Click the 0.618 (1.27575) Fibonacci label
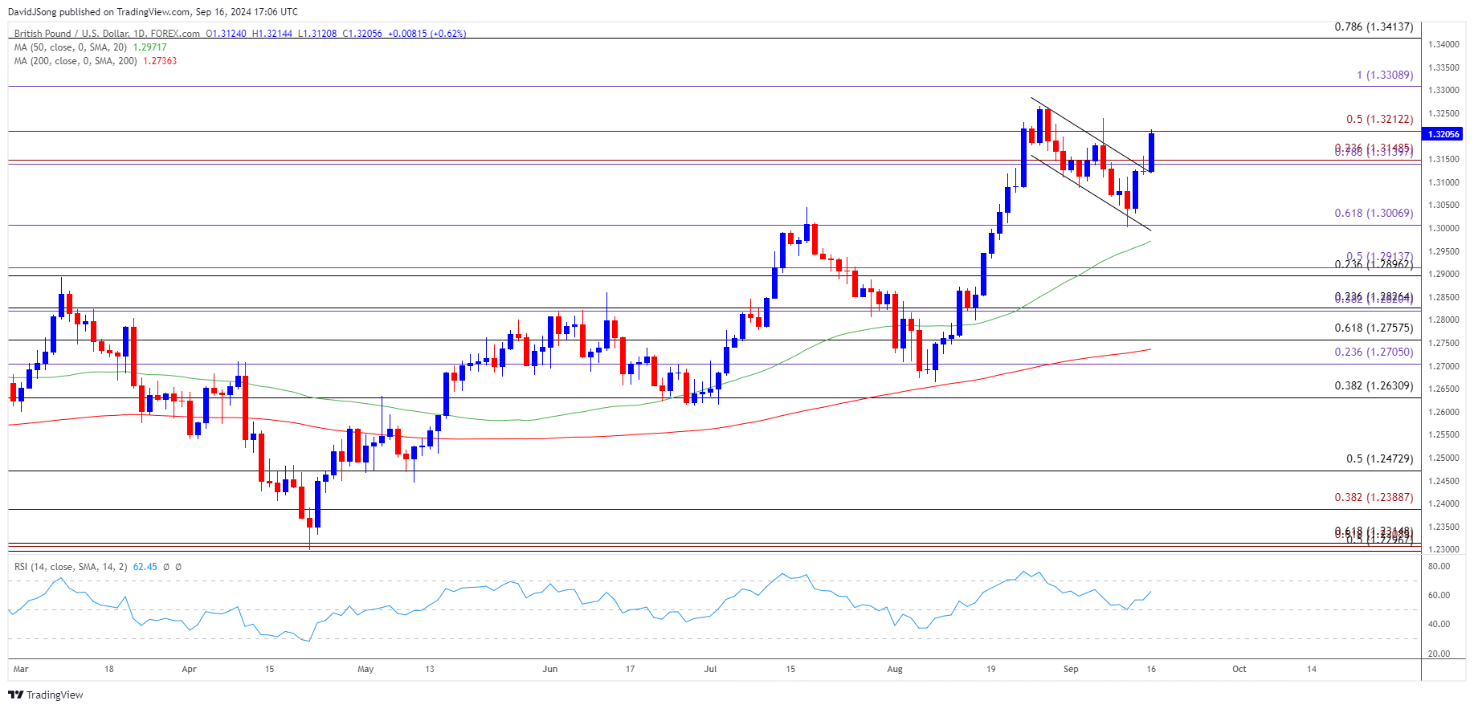Viewport: 1474px width, 709px height. (1374, 328)
